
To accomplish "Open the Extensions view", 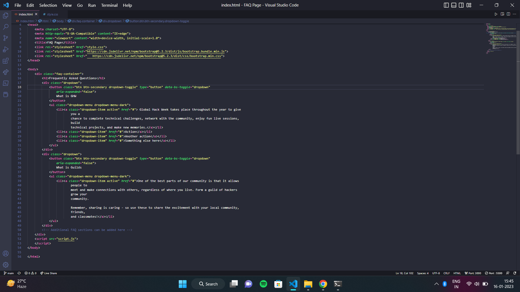I will [6, 61].
